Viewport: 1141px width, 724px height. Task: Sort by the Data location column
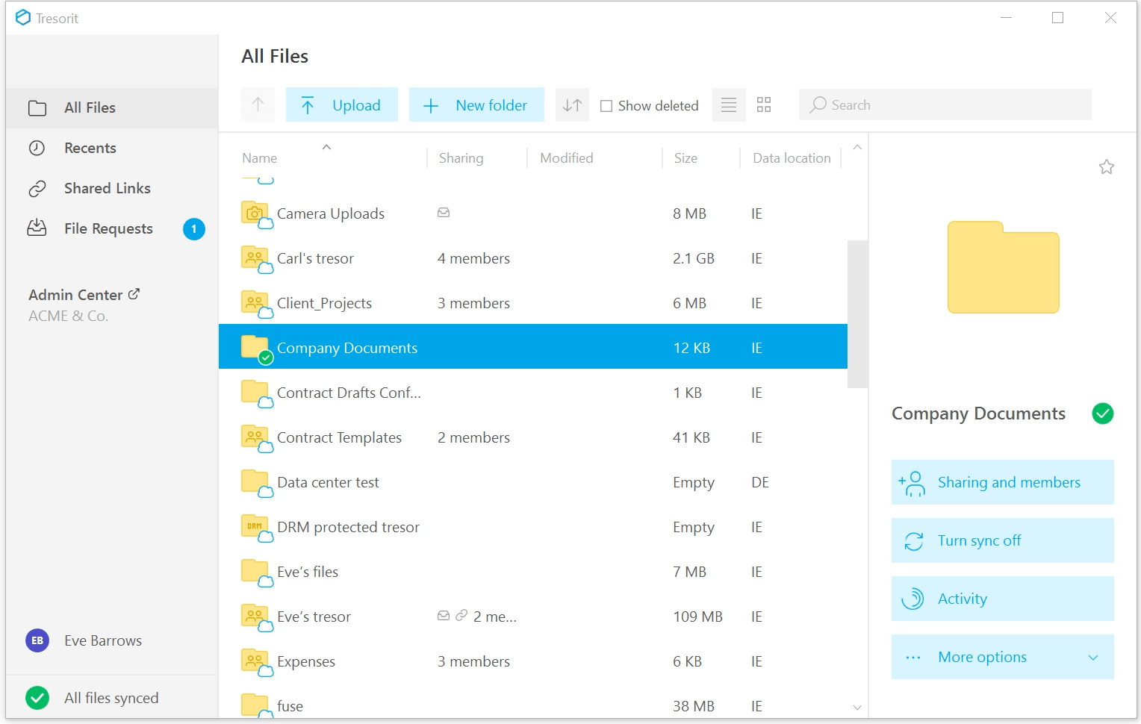pyautogui.click(x=792, y=158)
